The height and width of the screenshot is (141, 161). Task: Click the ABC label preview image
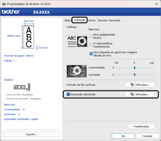pyautogui.click(x=29, y=37)
